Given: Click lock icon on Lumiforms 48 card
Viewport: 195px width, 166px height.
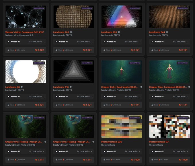Looking at the screenshot, I should tap(8, 105).
